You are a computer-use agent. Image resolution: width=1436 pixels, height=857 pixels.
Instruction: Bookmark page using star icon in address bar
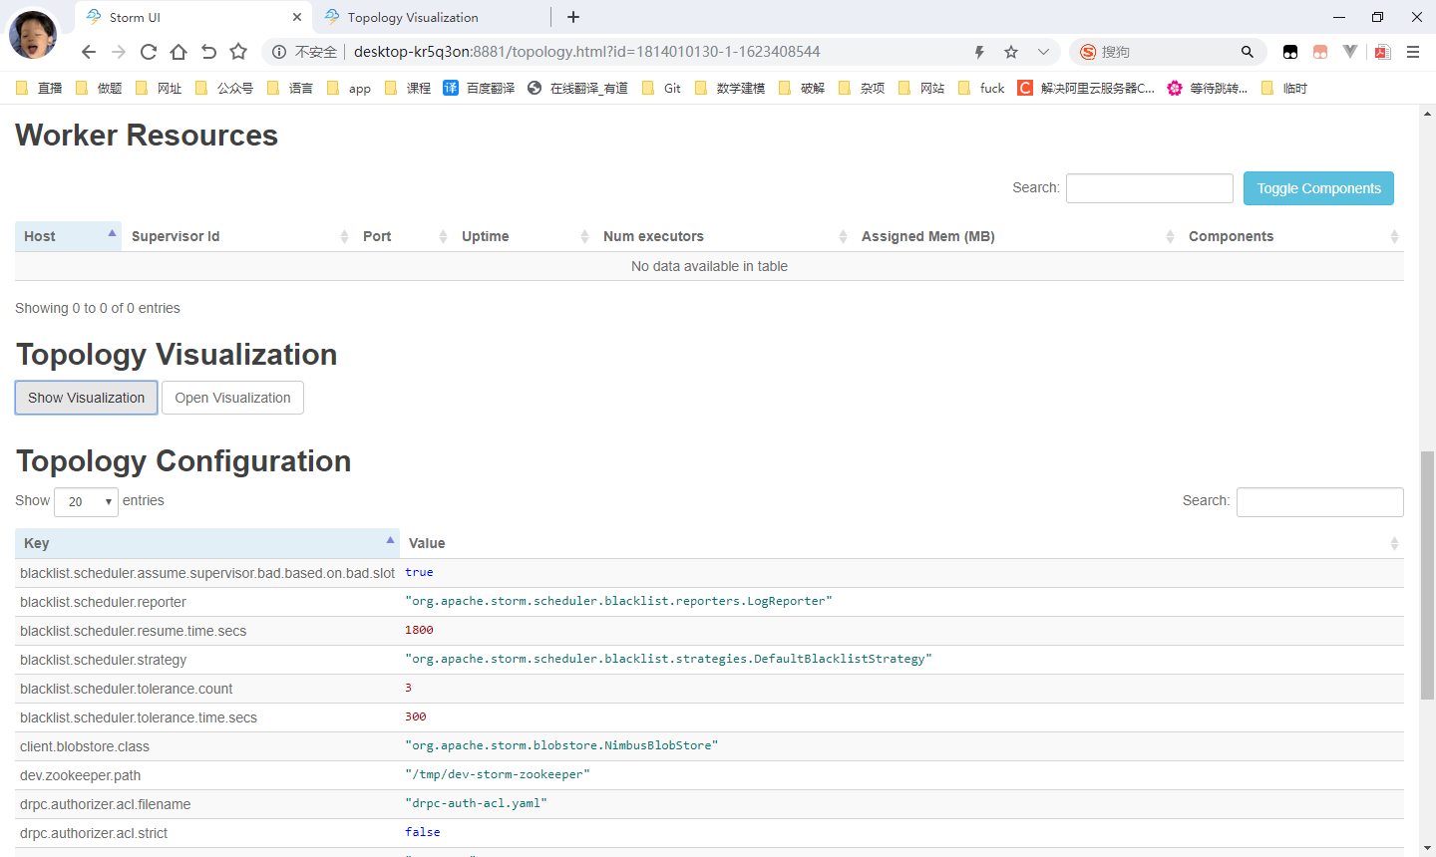click(x=1011, y=52)
